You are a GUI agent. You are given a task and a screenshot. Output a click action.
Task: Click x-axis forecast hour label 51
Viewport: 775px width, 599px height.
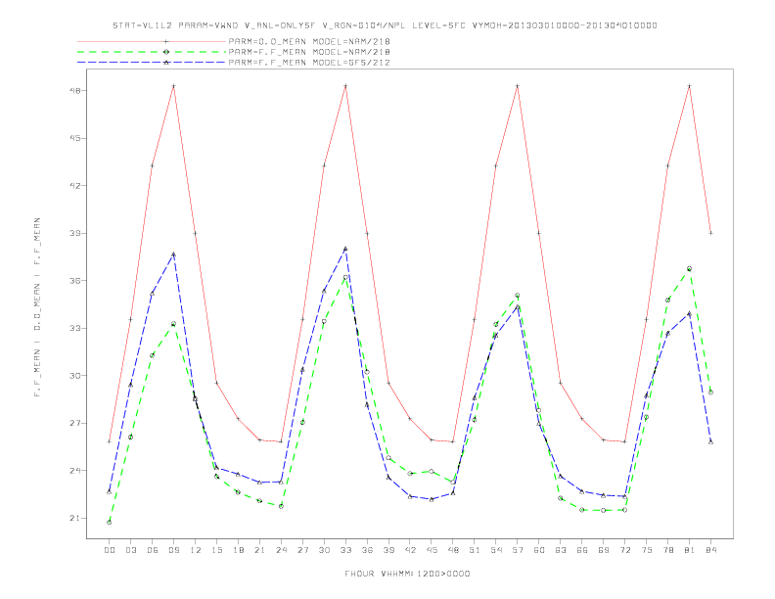(x=475, y=550)
